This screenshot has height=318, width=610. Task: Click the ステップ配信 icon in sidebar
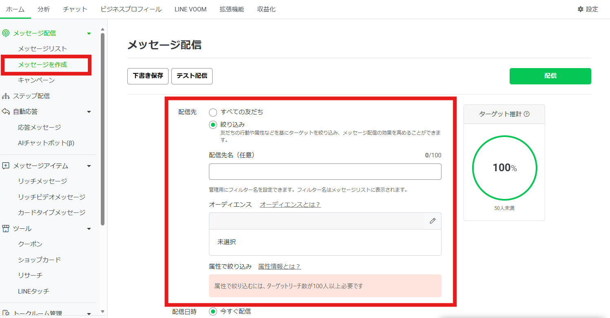point(6,96)
